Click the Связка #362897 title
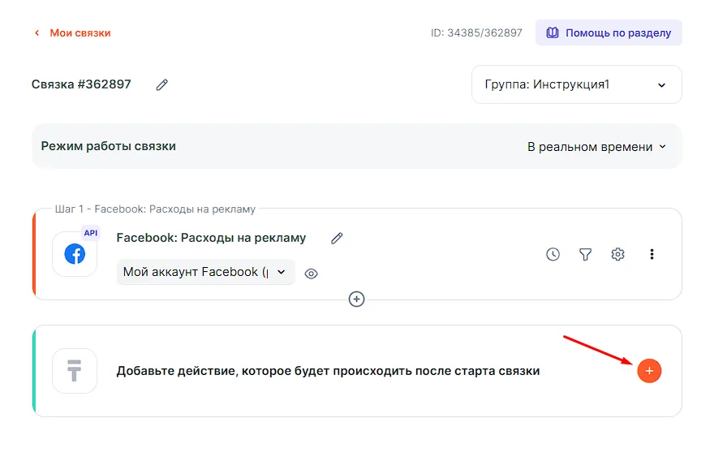Screen dimensions: 727x474 point(81,84)
